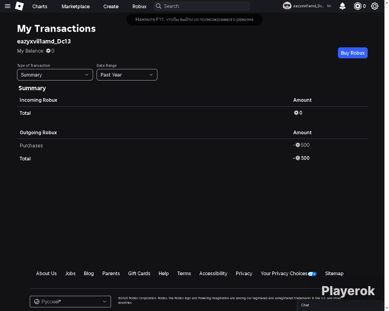Click the globe icon in language selector
The height and width of the screenshot is (311, 389).
pyautogui.click(x=37, y=302)
